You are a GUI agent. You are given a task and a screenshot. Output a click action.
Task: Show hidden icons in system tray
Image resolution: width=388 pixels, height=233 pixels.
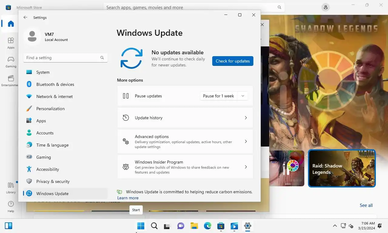335,226
